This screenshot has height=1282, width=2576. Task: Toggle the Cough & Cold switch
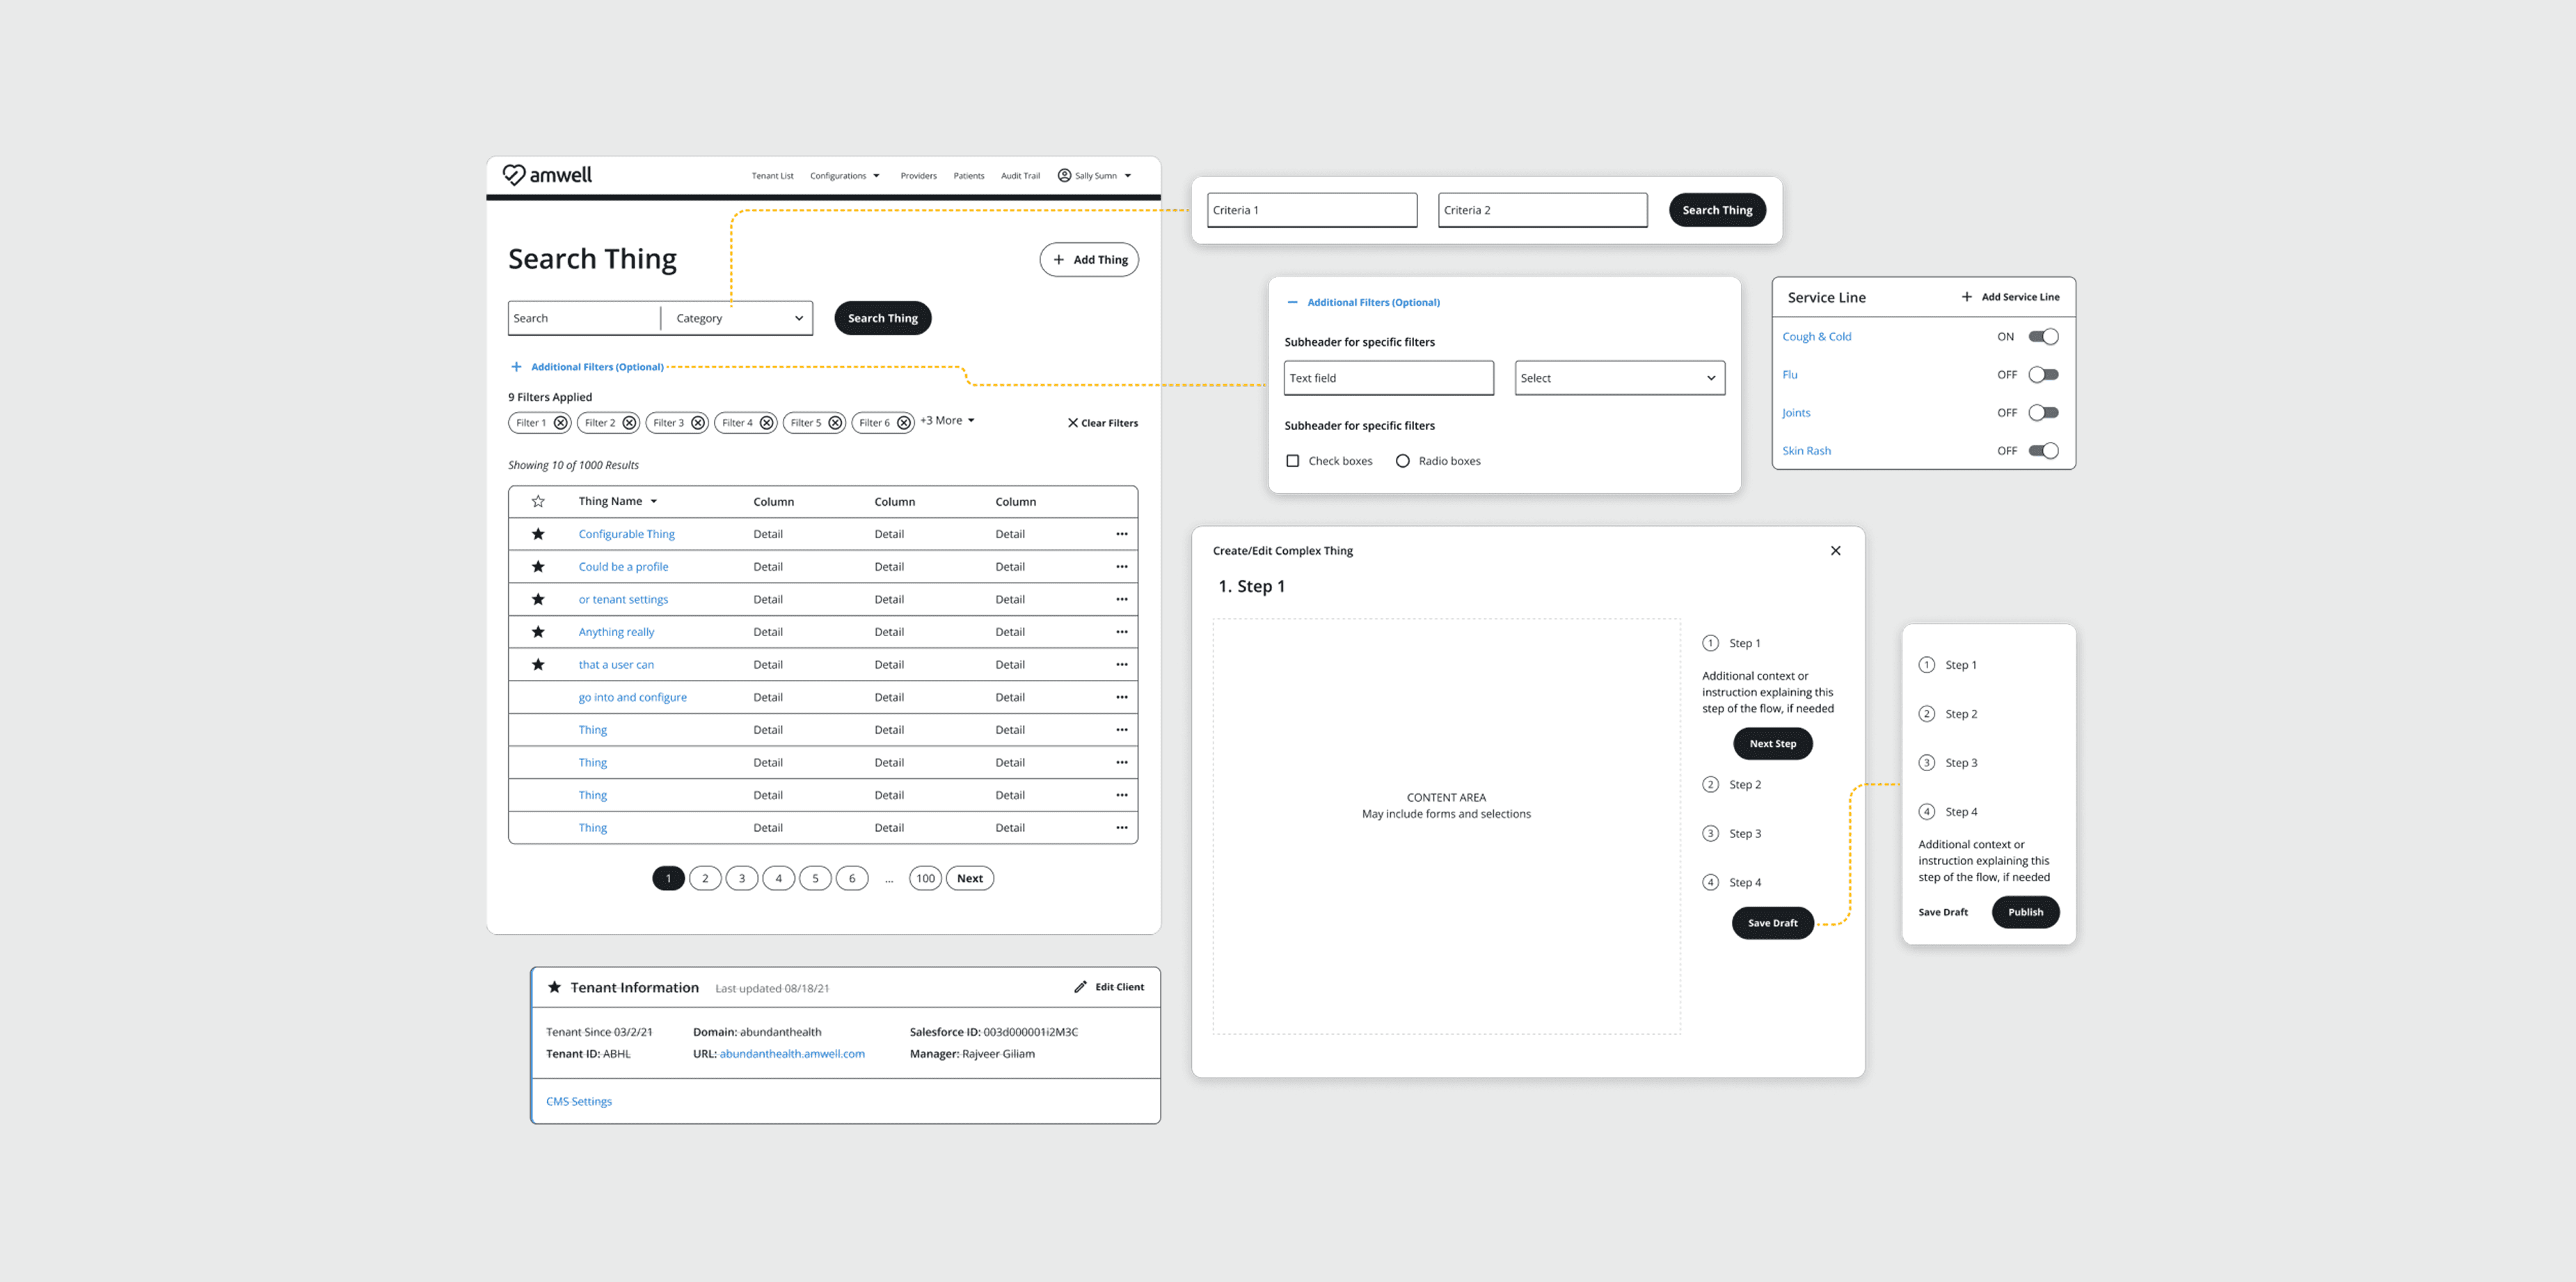click(x=2042, y=337)
